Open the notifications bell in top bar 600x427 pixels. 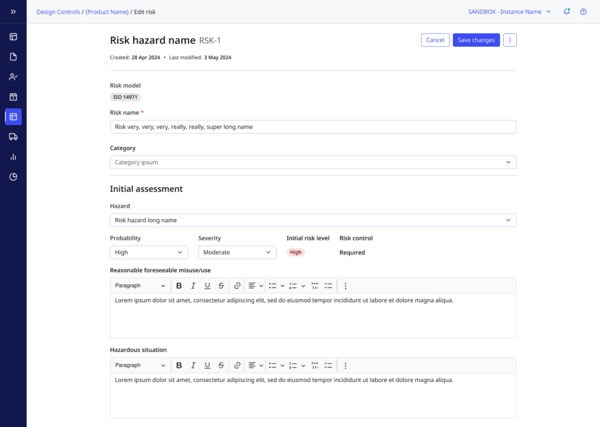(x=567, y=12)
